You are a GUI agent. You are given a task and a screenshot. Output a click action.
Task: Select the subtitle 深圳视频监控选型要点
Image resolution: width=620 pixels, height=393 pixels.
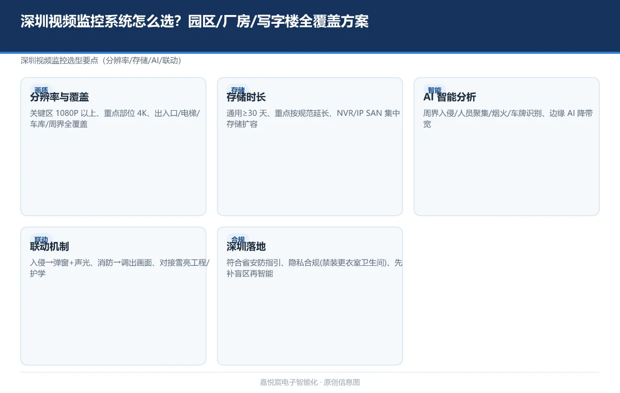click(x=101, y=61)
